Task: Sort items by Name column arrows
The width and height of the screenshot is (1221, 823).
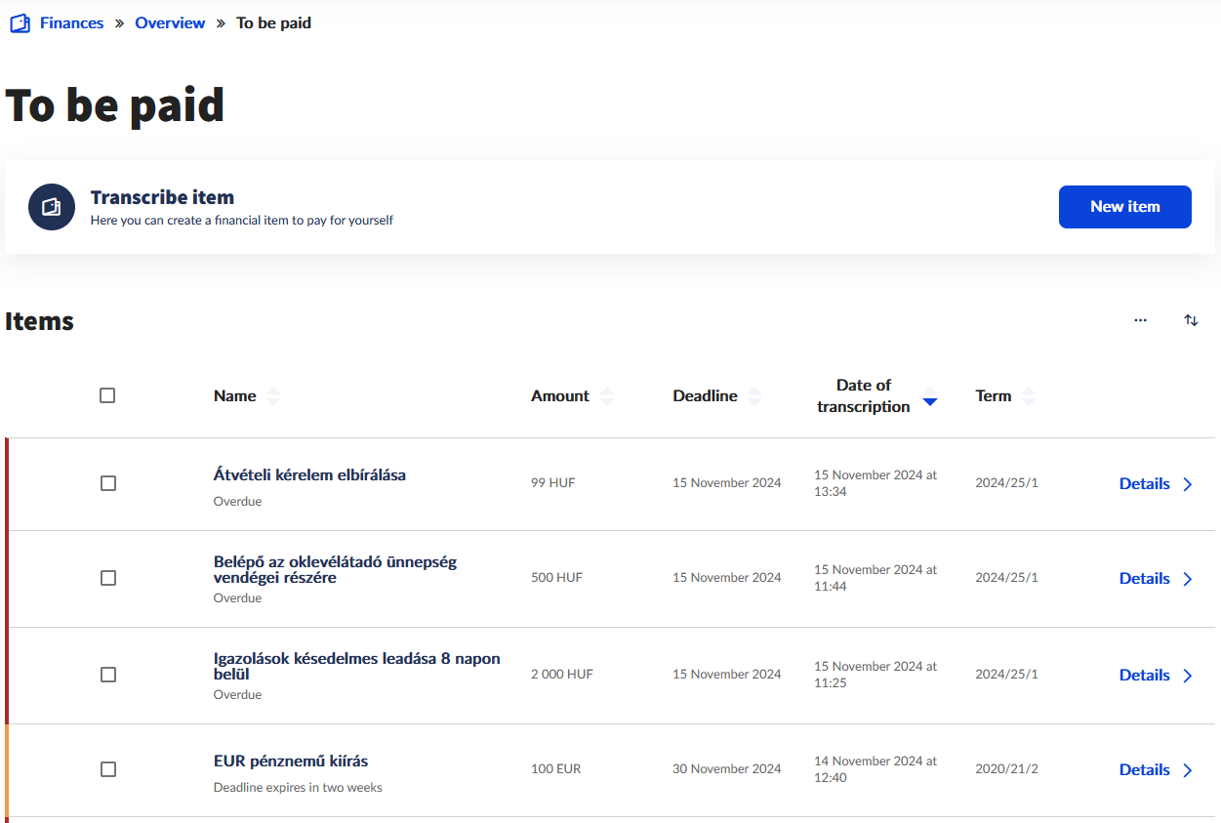Action: [x=273, y=396]
